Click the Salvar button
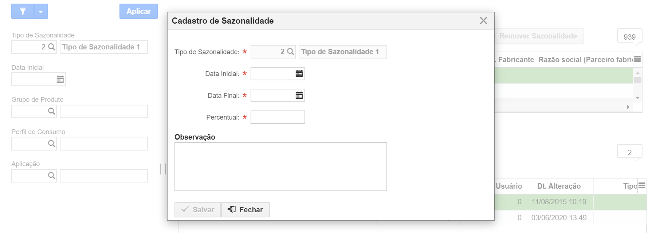This screenshot has width=660, height=233. pos(197,210)
